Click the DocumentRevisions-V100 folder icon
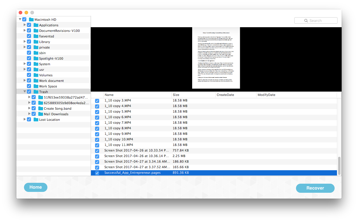The image size is (358, 222). click(36, 31)
